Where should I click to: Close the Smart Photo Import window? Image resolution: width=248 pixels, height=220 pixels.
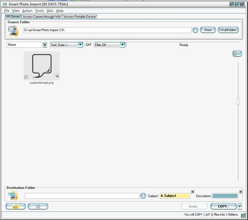click(x=242, y=4)
